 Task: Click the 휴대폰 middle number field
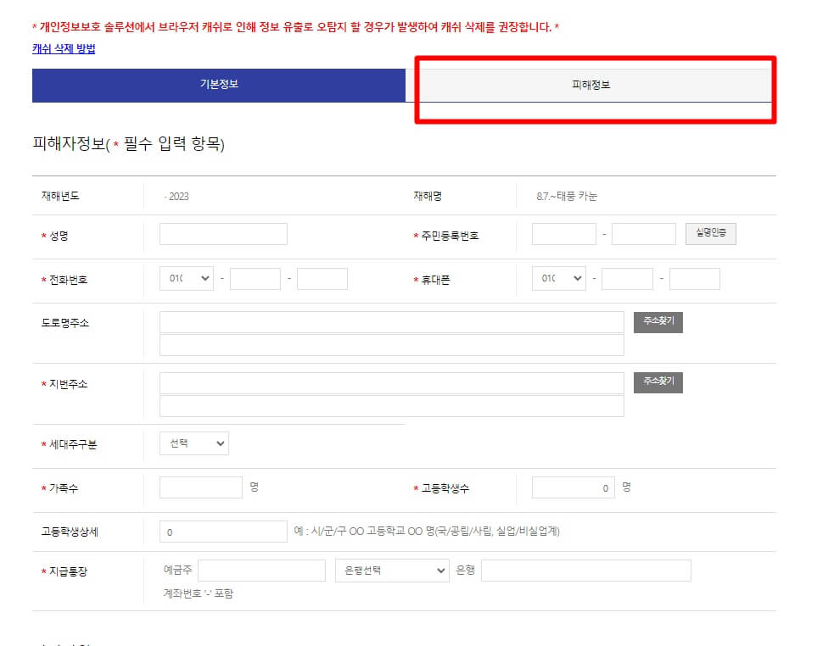(627, 279)
